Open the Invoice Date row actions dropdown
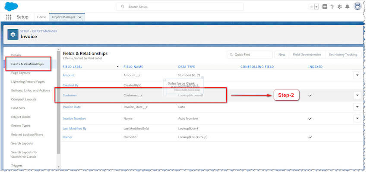Screen dimensions: 367x173 (x=357, y=107)
